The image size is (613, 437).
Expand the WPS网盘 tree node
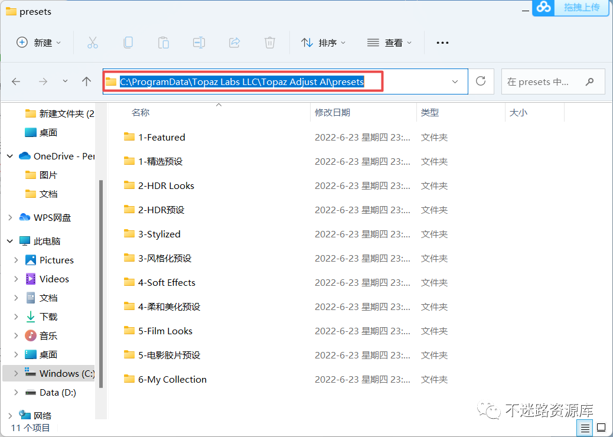10,217
